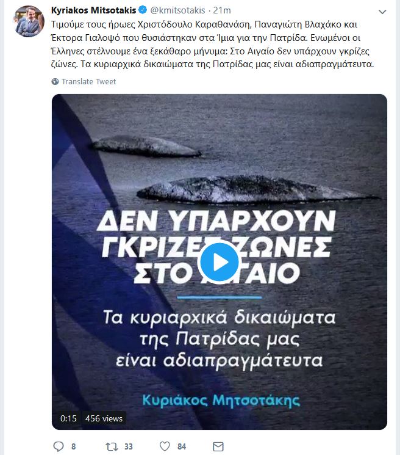This screenshot has width=400, height=455.
Task: Open the @kmitsotakis handle link
Action: point(178,10)
